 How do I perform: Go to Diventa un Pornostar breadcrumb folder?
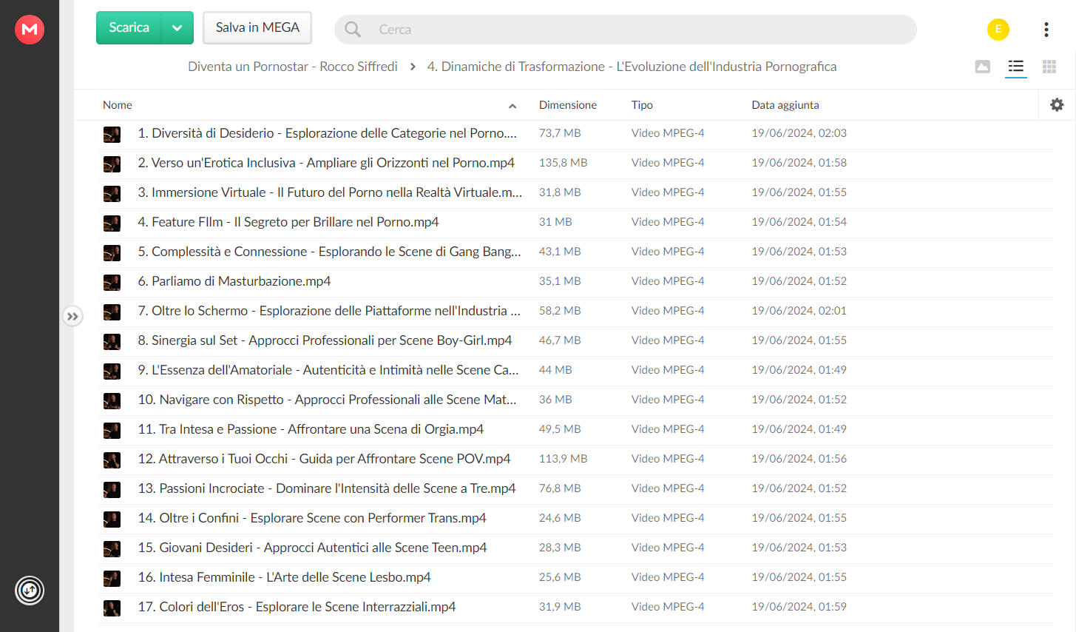pyautogui.click(x=293, y=67)
